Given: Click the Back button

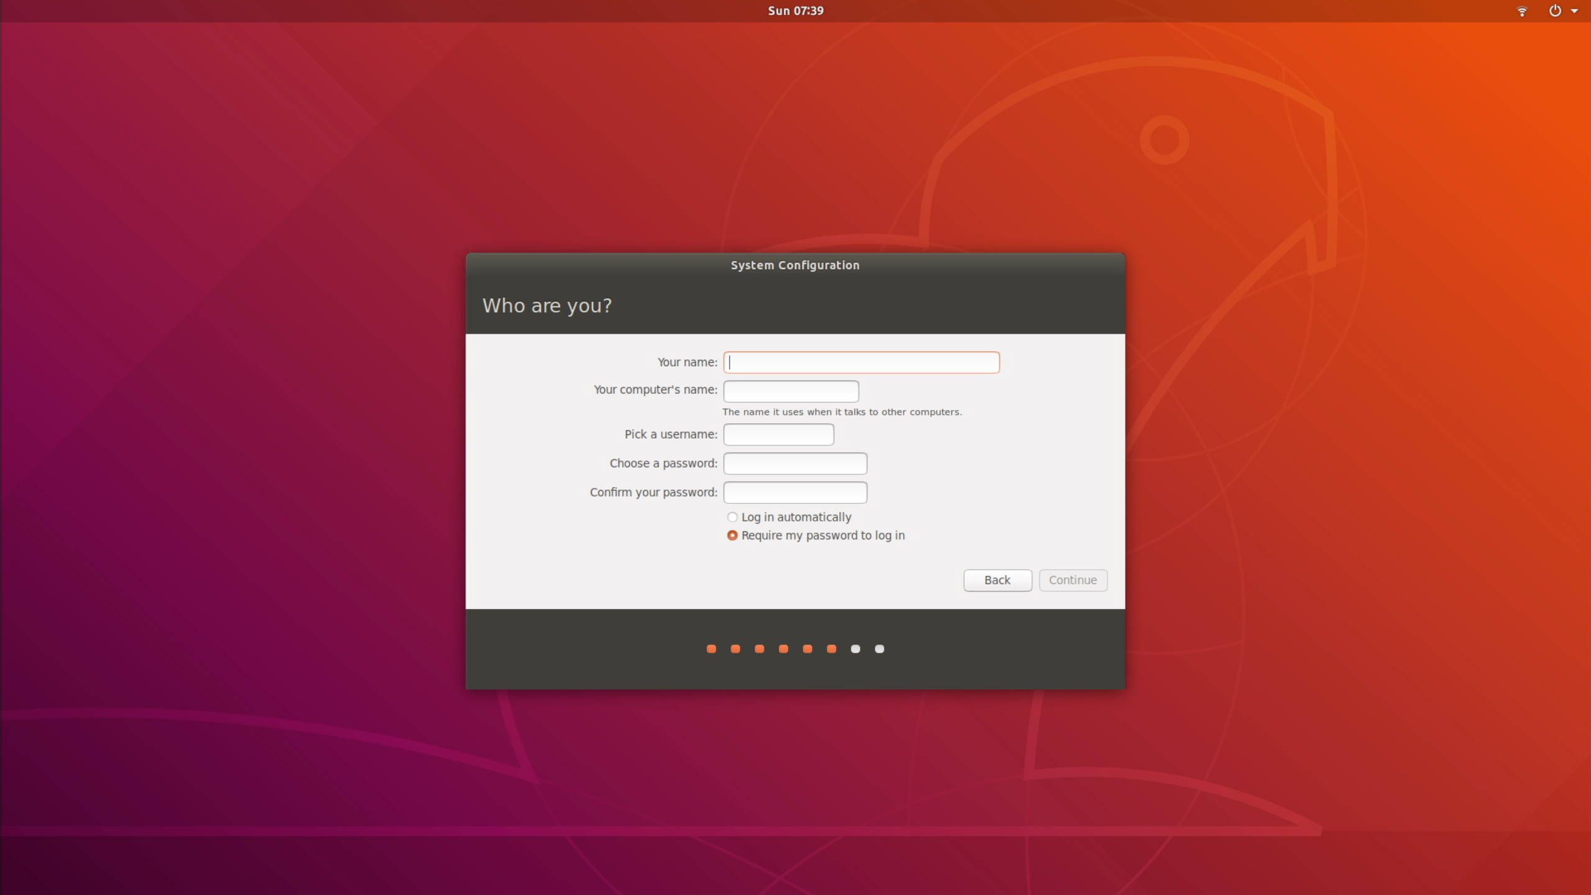Looking at the screenshot, I should coord(997,580).
